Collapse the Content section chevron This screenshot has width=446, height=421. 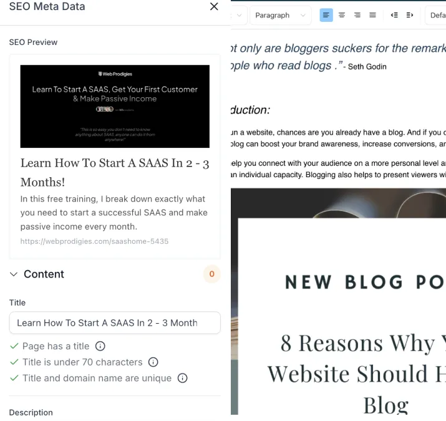[14, 274]
